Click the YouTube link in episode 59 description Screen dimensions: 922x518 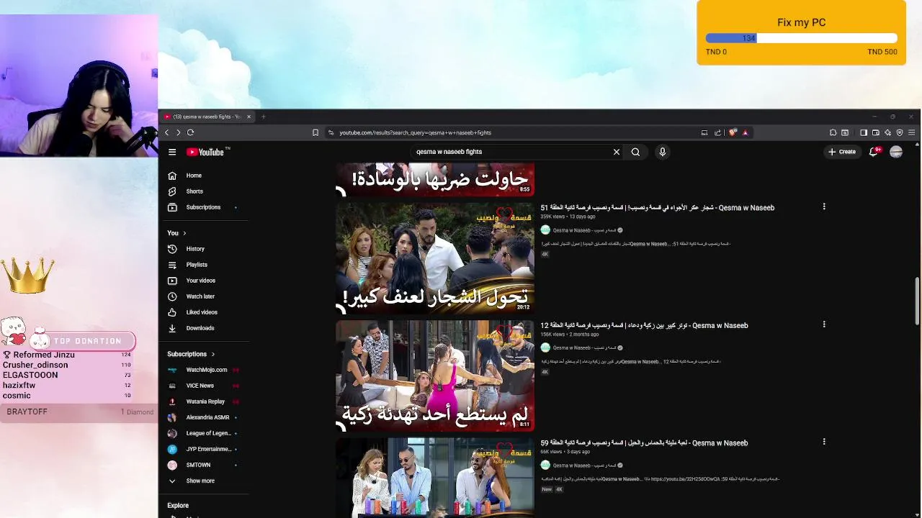[685, 479]
